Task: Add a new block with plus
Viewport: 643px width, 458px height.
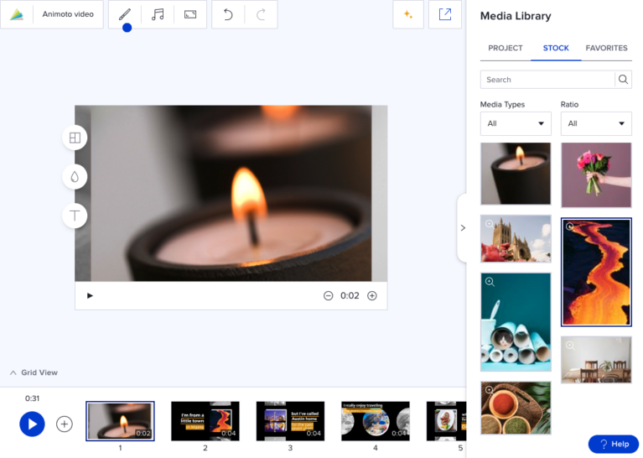Action: click(x=65, y=424)
